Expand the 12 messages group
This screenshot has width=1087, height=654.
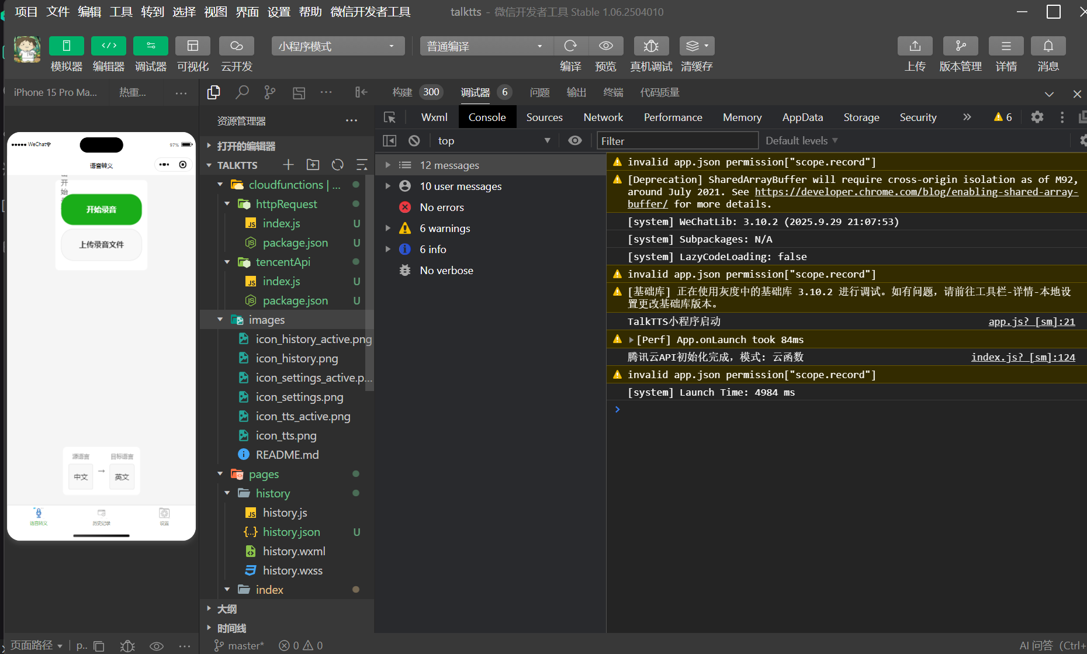pyautogui.click(x=387, y=165)
